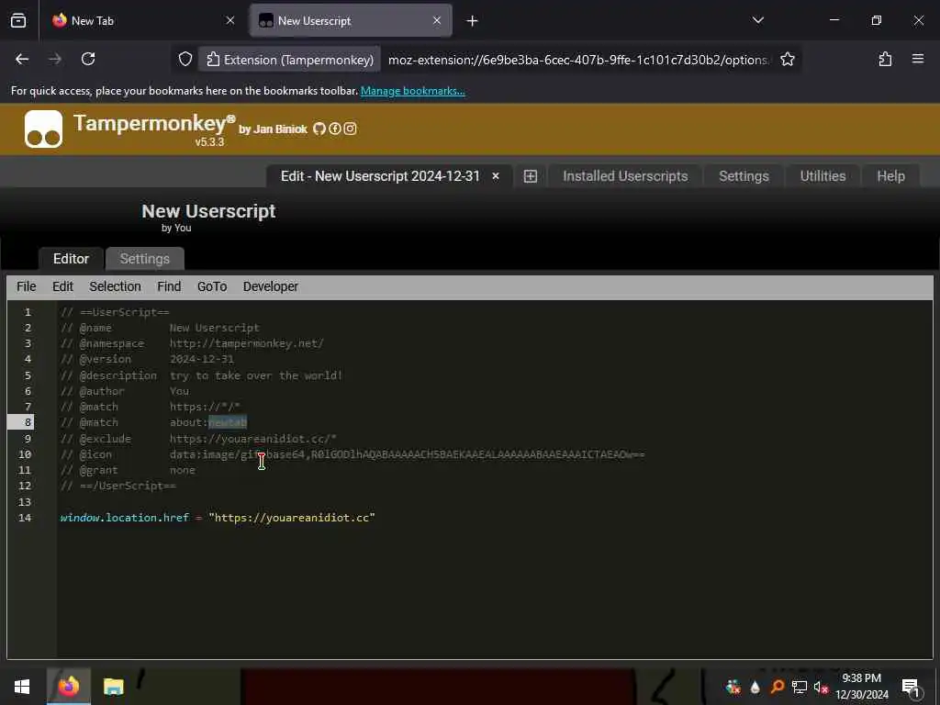Viewport: 940px width, 705px height.
Task: Click 'try to take over the world!' description
Action: (256, 375)
